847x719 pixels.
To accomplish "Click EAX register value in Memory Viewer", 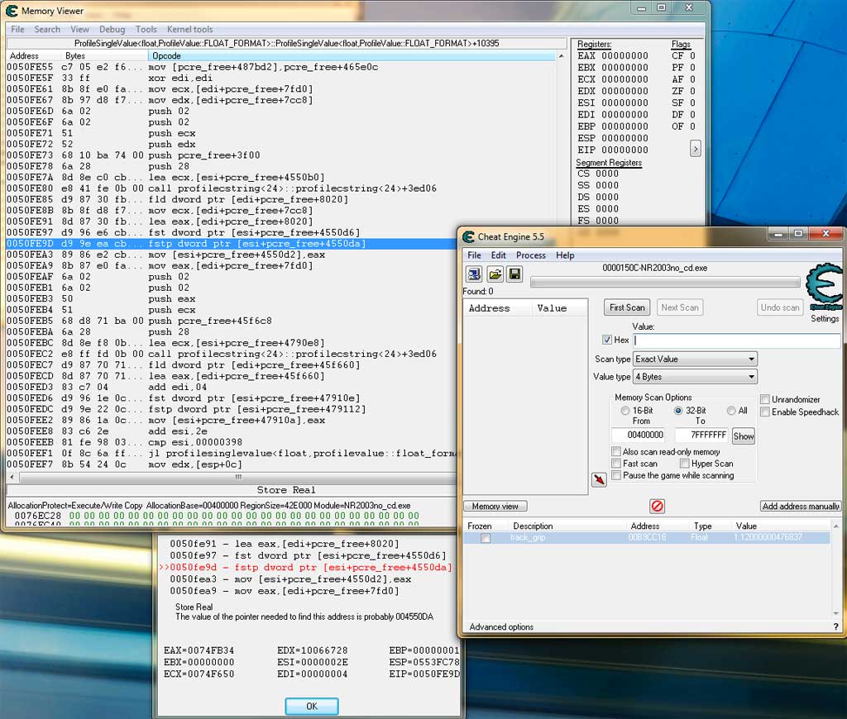I will [x=624, y=55].
